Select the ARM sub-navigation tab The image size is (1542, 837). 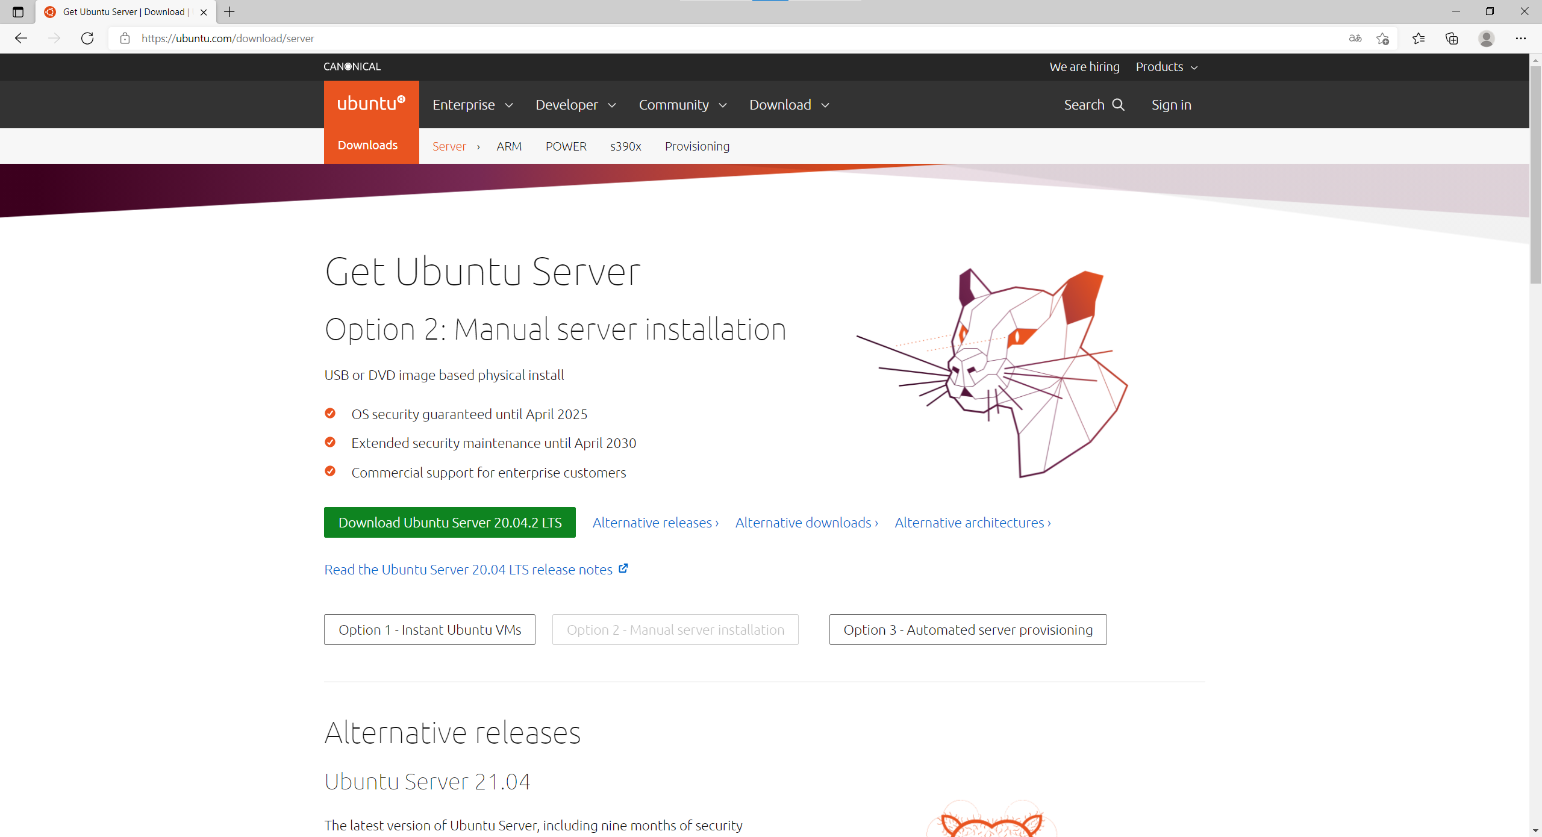[x=509, y=146]
